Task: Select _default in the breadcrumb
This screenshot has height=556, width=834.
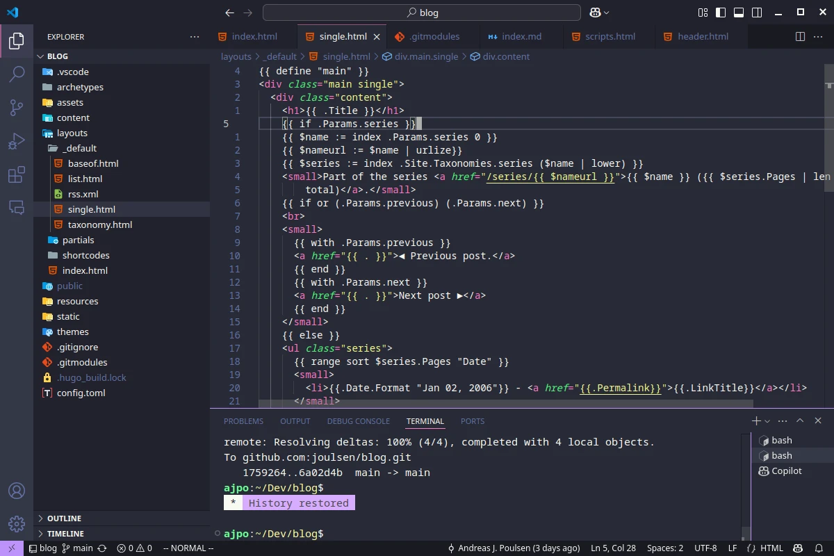Action: 280,56
